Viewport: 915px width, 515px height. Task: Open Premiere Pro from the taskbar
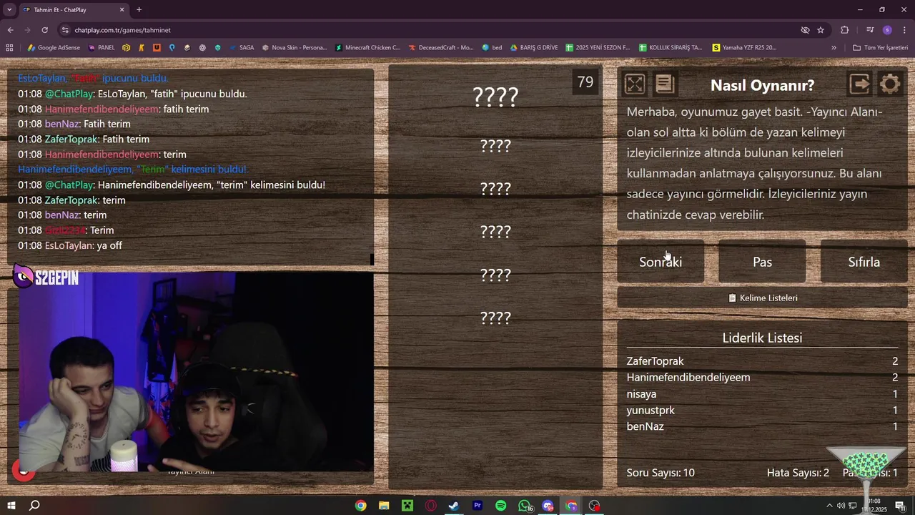tap(478, 506)
